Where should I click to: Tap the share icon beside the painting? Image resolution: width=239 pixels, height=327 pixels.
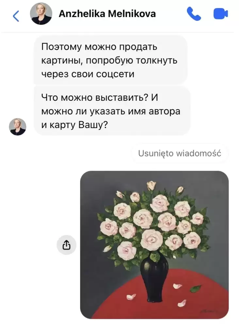click(x=66, y=245)
